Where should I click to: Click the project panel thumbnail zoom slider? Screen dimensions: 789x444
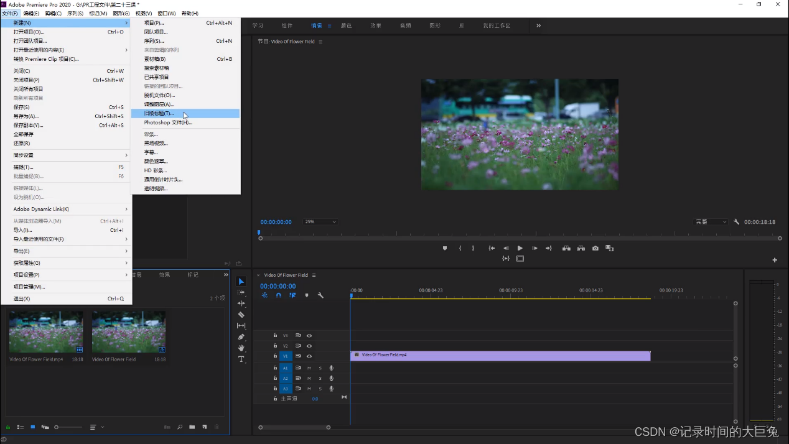pyautogui.click(x=68, y=427)
